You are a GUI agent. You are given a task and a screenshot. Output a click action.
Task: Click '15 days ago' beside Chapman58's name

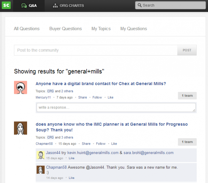tap(67, 144)
